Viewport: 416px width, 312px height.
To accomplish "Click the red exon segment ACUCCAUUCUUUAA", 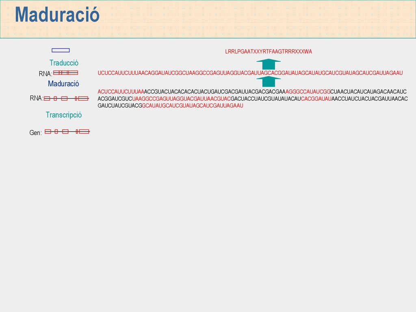I will (x=121, y=92).
